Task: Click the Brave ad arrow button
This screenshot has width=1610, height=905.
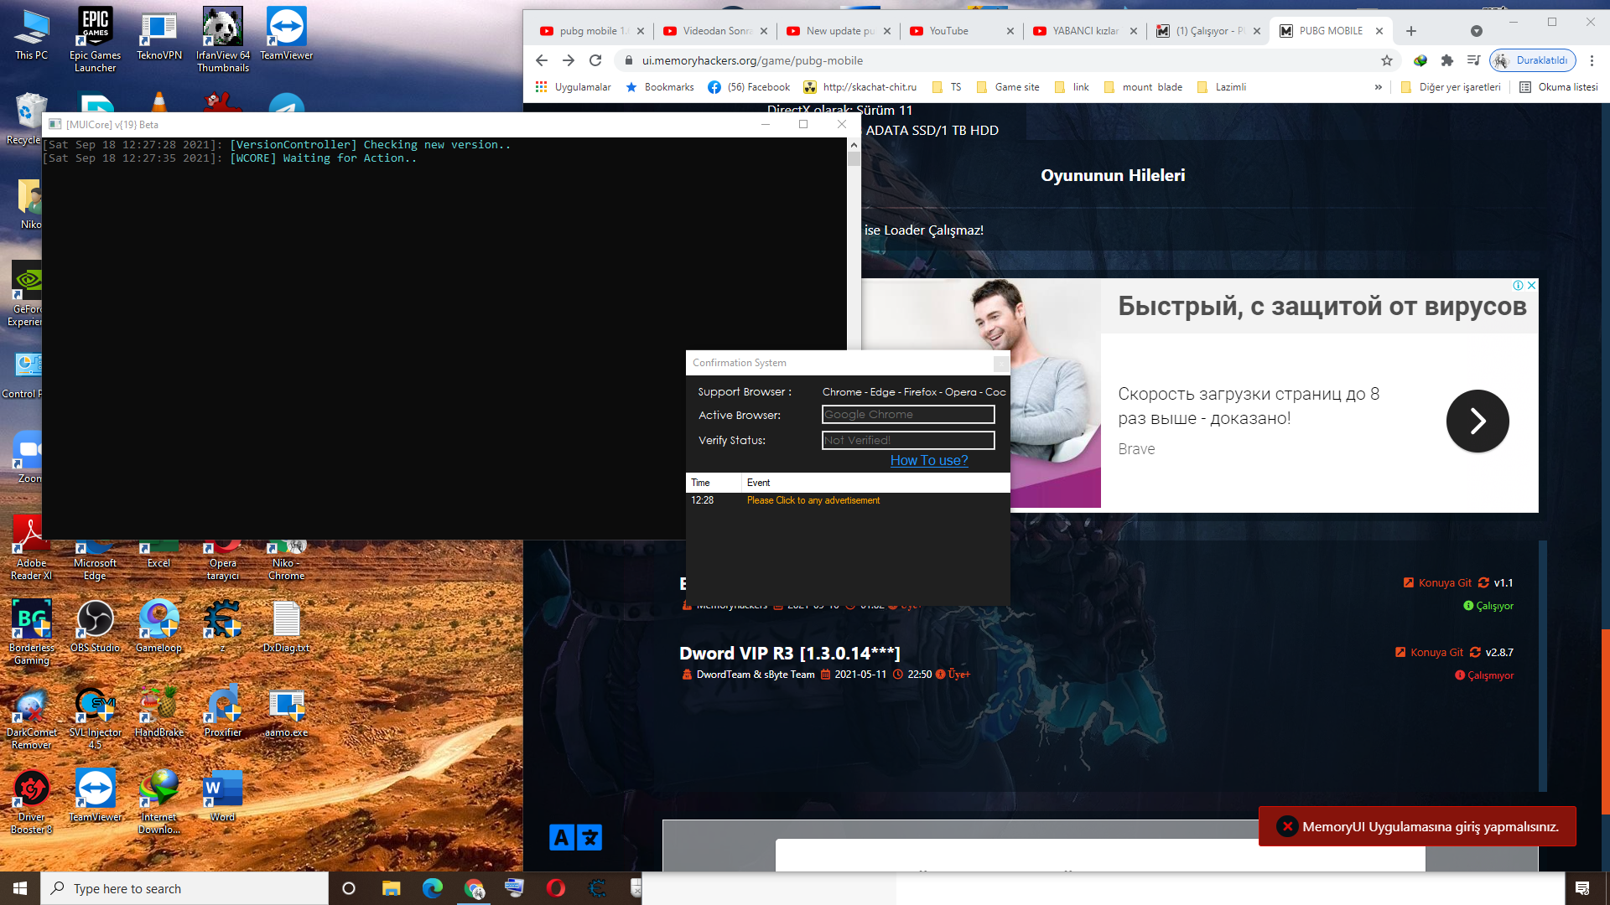Action: click(1478, 421)
